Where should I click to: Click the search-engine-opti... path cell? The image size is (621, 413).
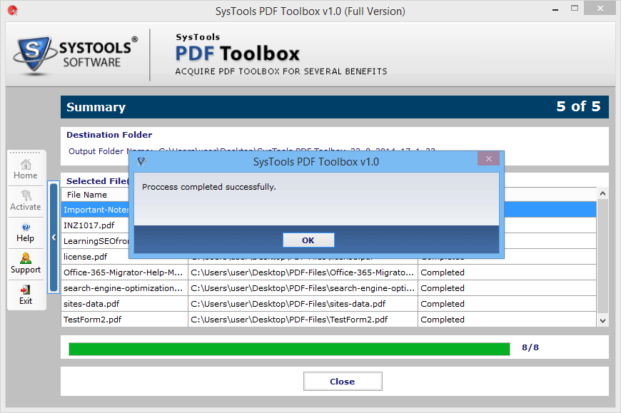coord(303,288)
